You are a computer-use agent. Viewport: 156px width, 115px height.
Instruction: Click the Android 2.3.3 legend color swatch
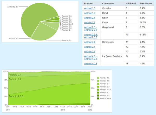tap(98, 90)
